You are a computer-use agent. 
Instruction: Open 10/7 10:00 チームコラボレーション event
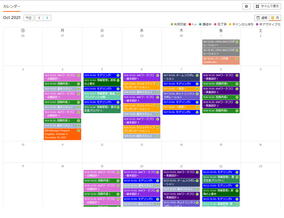181,77
